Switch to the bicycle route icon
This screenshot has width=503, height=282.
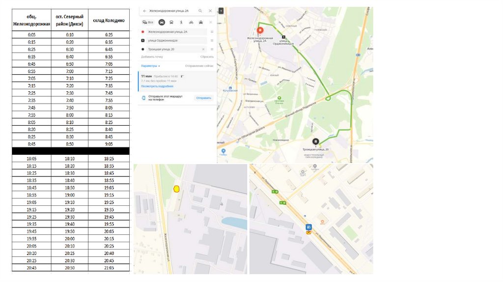click(191, 22)
